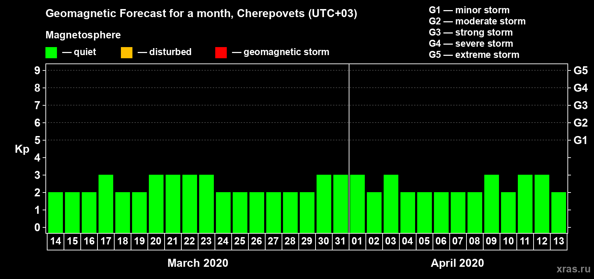Click the Magnetosphere heading

[x=83, y=35]
